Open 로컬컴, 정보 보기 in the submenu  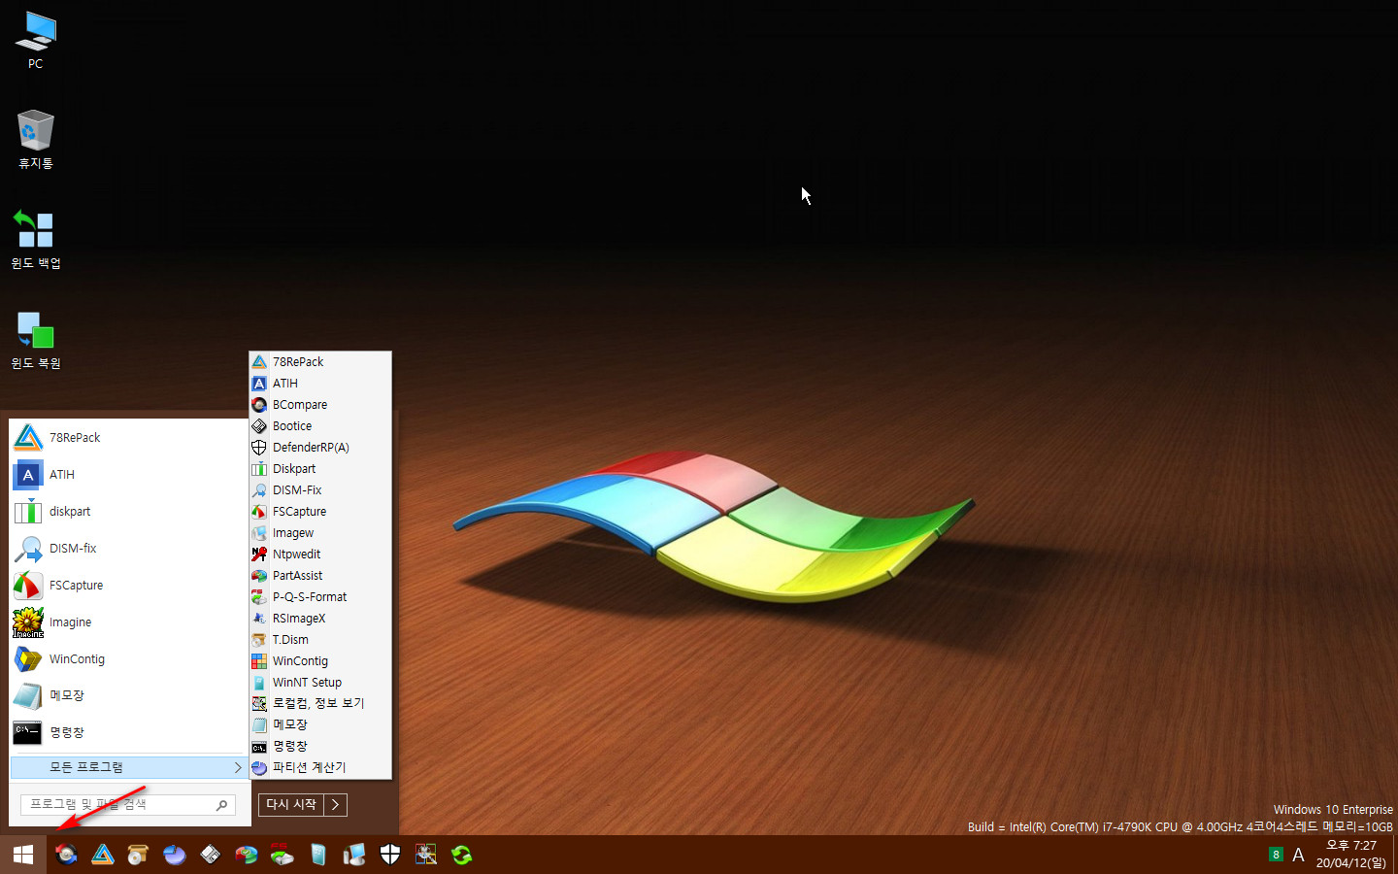click(320, 703)
